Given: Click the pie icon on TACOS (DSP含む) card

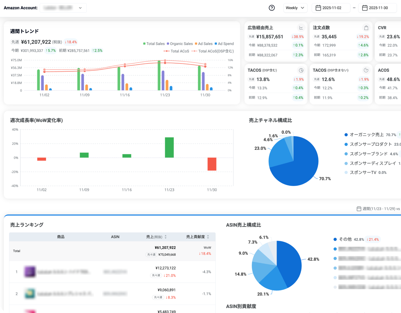Looking at the screenshot, I should pos(301,70).
